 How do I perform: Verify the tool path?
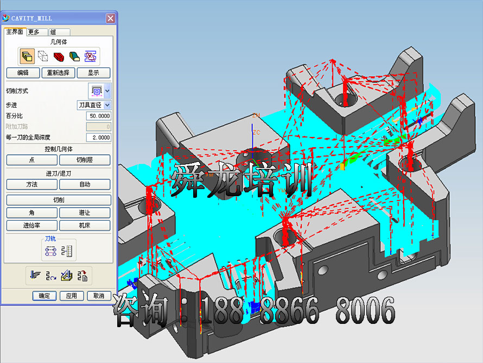[67, 276]
